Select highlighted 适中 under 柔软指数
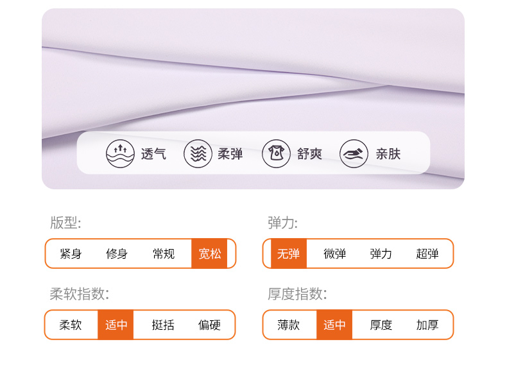This screenshot has height=369, width=507. coord(116,325)
